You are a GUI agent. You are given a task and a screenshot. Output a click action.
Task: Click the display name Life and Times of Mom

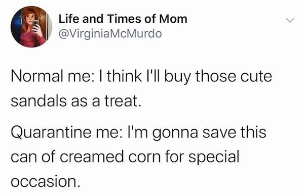coord(123,19)
